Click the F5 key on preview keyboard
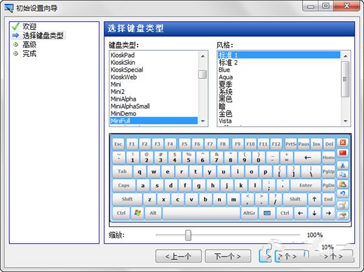The image size is (364, 272). [184, 144]
